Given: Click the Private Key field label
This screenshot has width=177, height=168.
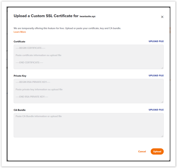Looking at the screenshot, I should click(x=20, y=76).
